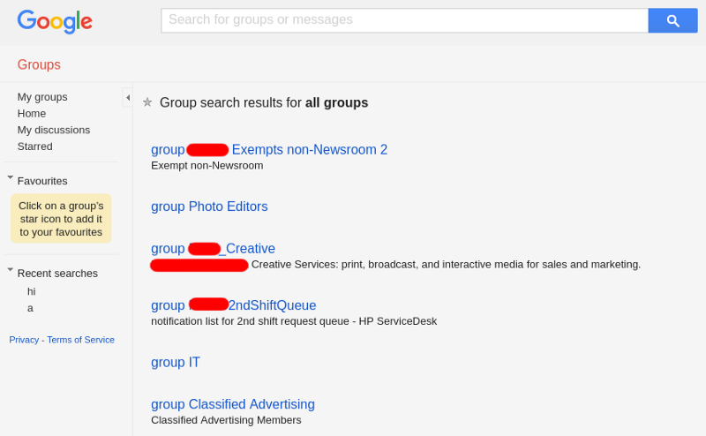706x436 pixels.
Task: Open My discussions in sidebar
Action: [54, 130]
